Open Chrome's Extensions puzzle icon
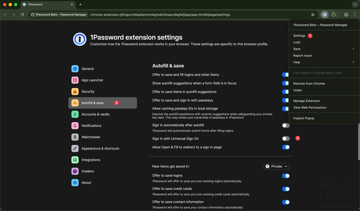 coord(333,15)
